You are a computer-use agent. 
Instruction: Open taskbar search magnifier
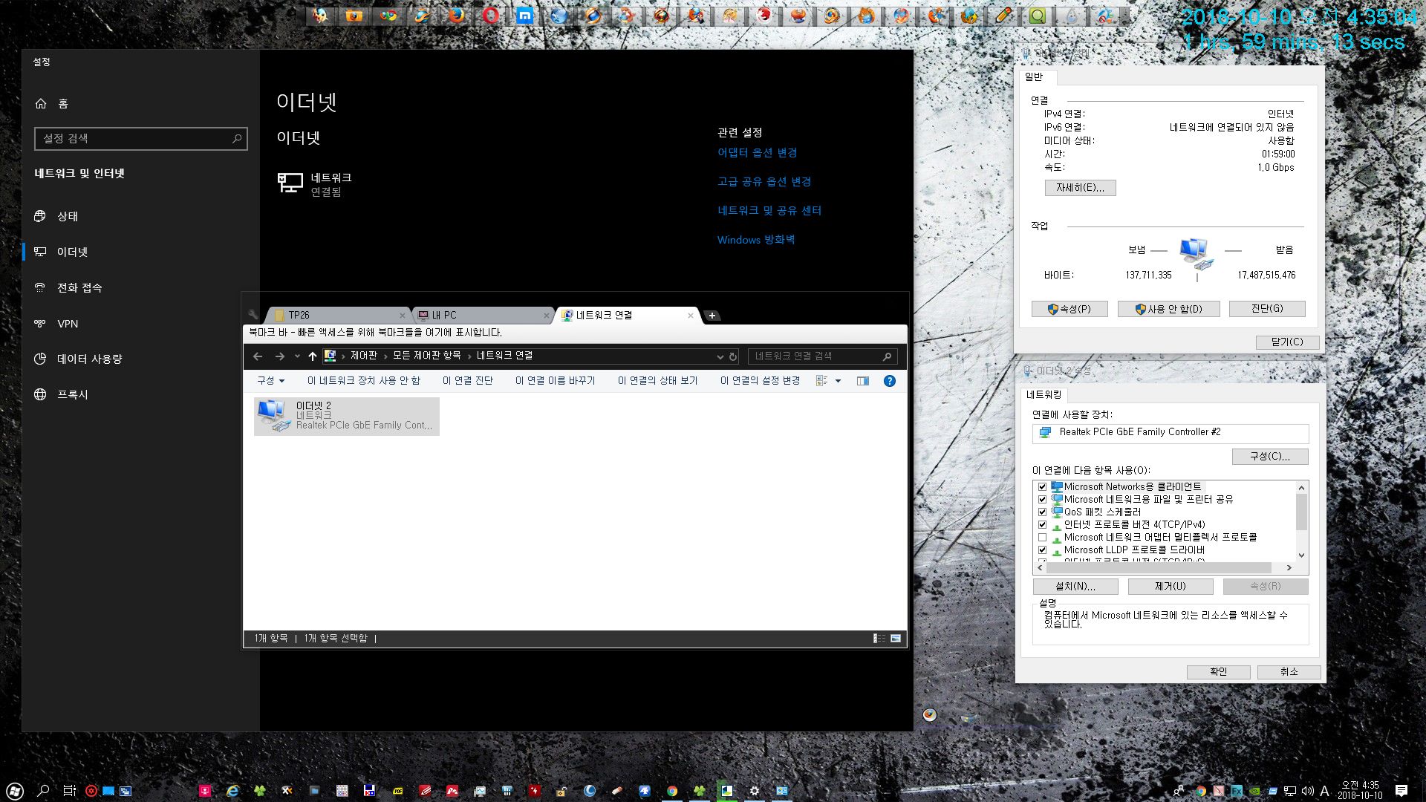click(x=43, y=791)
